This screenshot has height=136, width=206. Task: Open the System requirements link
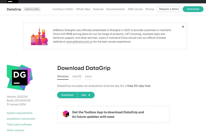tap(20, 113)
